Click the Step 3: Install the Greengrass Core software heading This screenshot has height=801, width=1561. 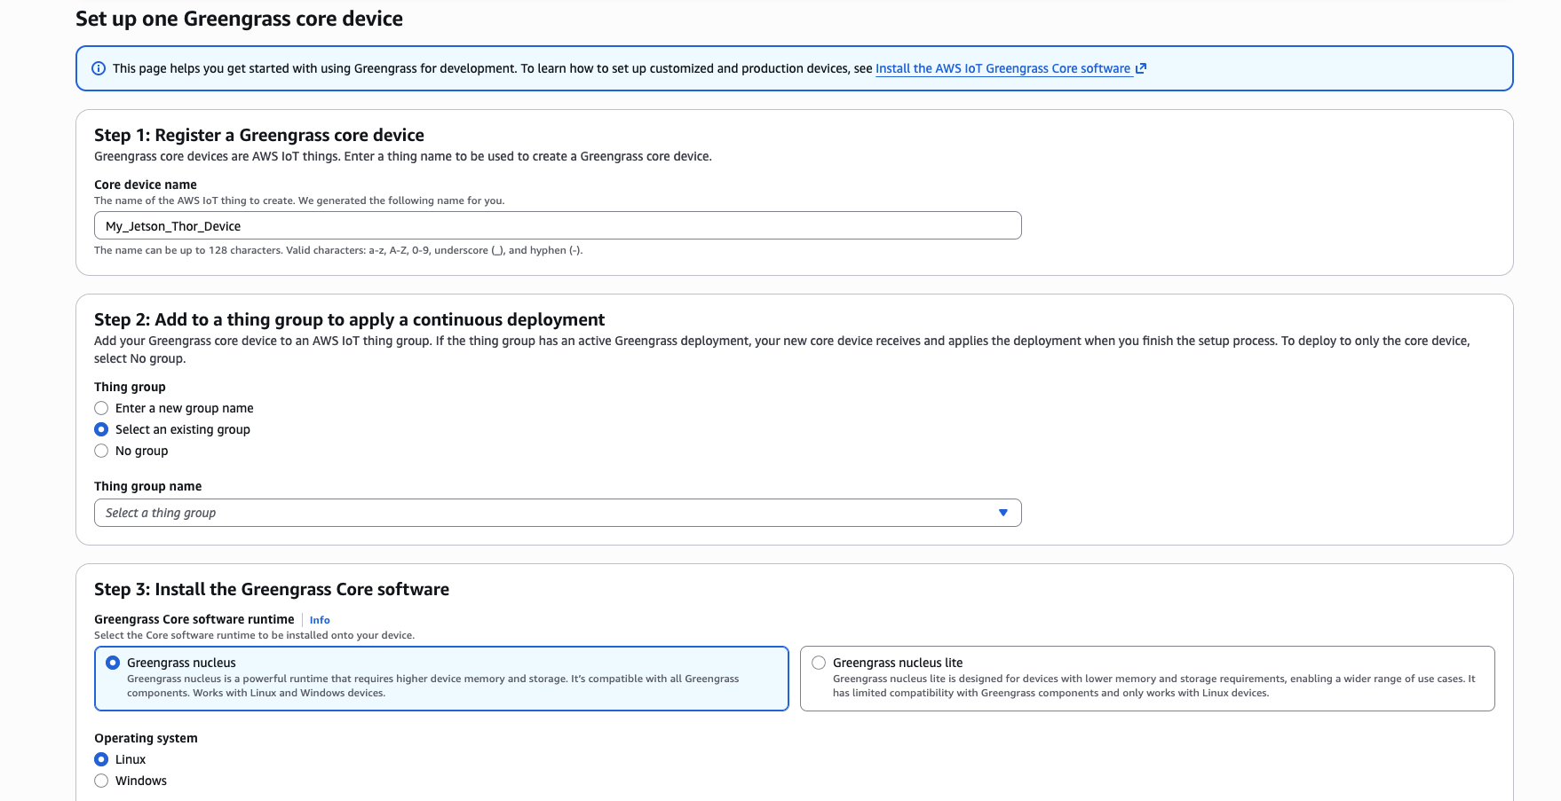272,589
